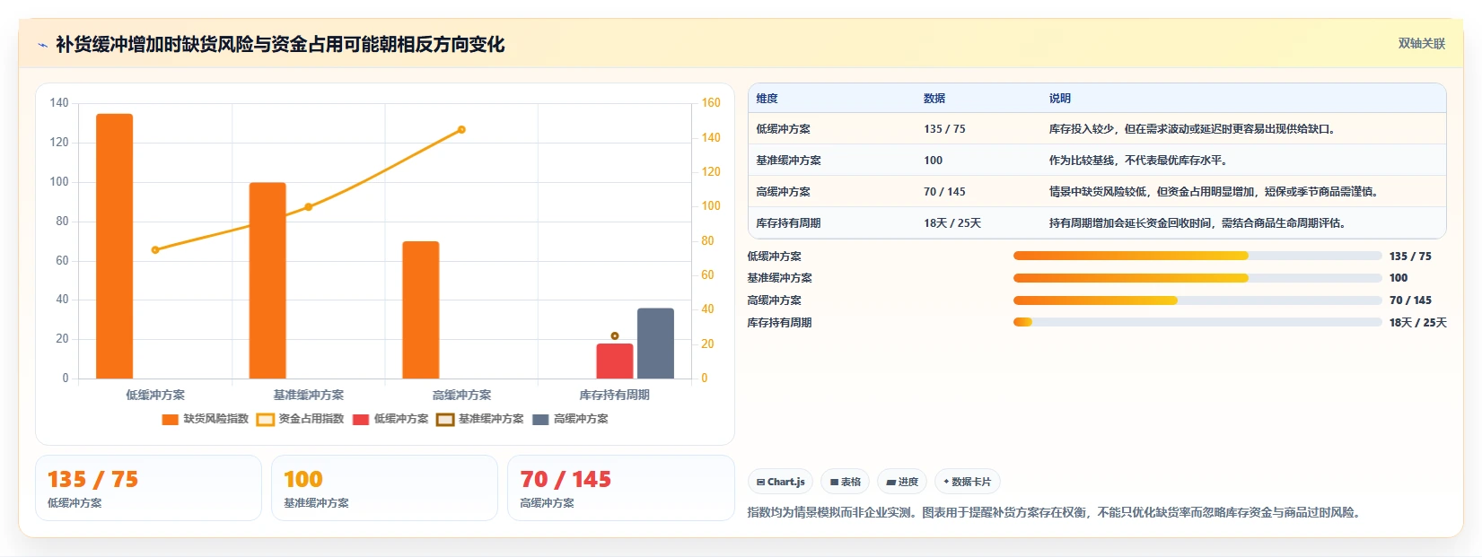
Task: Toggle the brown-outlined 基准缓冲方案 legend entry
Action: click(480, 419)
